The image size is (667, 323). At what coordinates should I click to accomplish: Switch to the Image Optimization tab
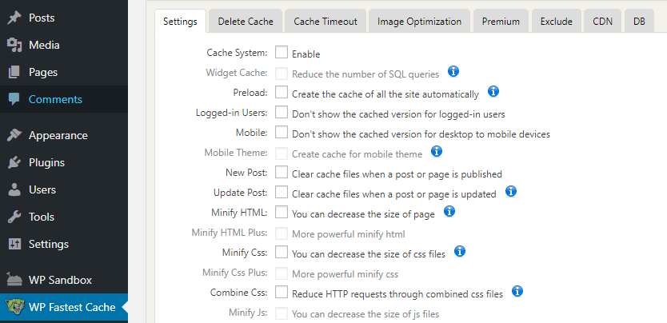419,22
